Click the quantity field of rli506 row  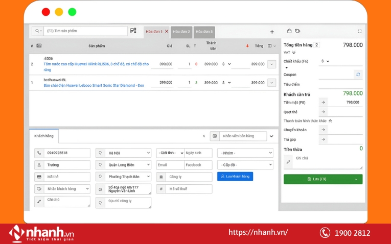[185, 64]
